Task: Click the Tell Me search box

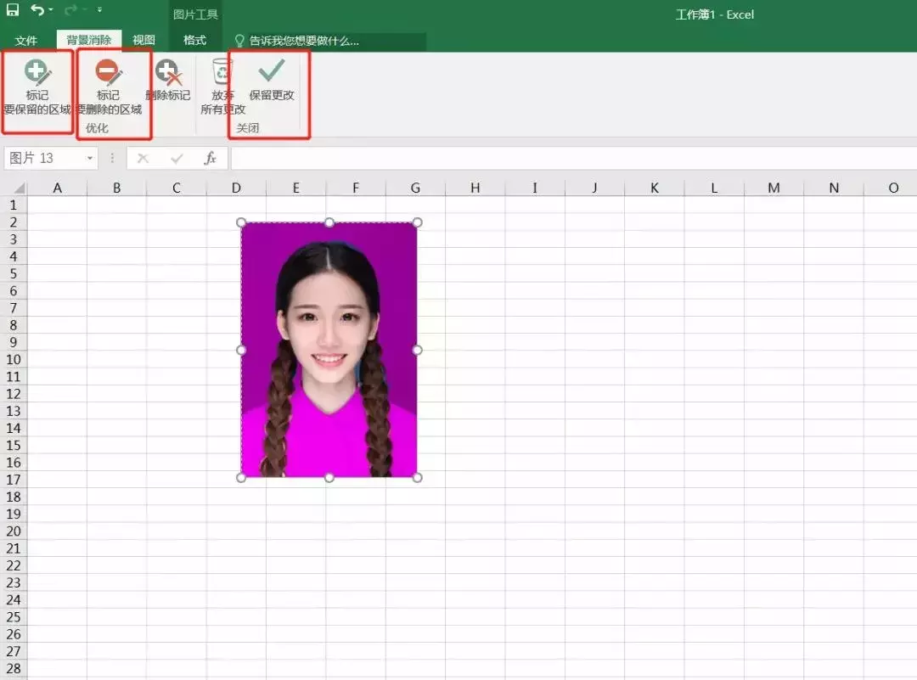Action: [x=328, y=41]
